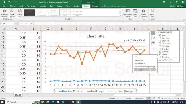Image resolution: width=186 pixels, height=104 pixels.
Task: Switch to Normal view icon
Action: [149, 98]
